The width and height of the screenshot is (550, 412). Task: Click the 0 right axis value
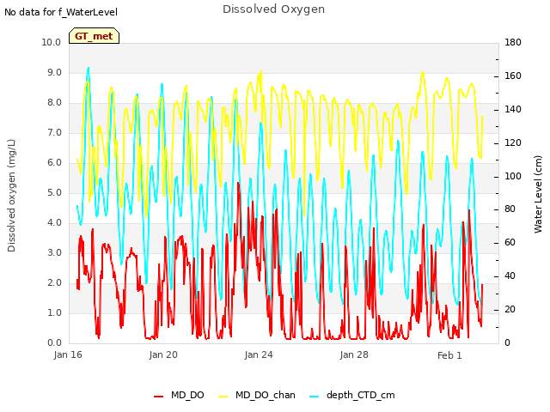click(507, 343)
